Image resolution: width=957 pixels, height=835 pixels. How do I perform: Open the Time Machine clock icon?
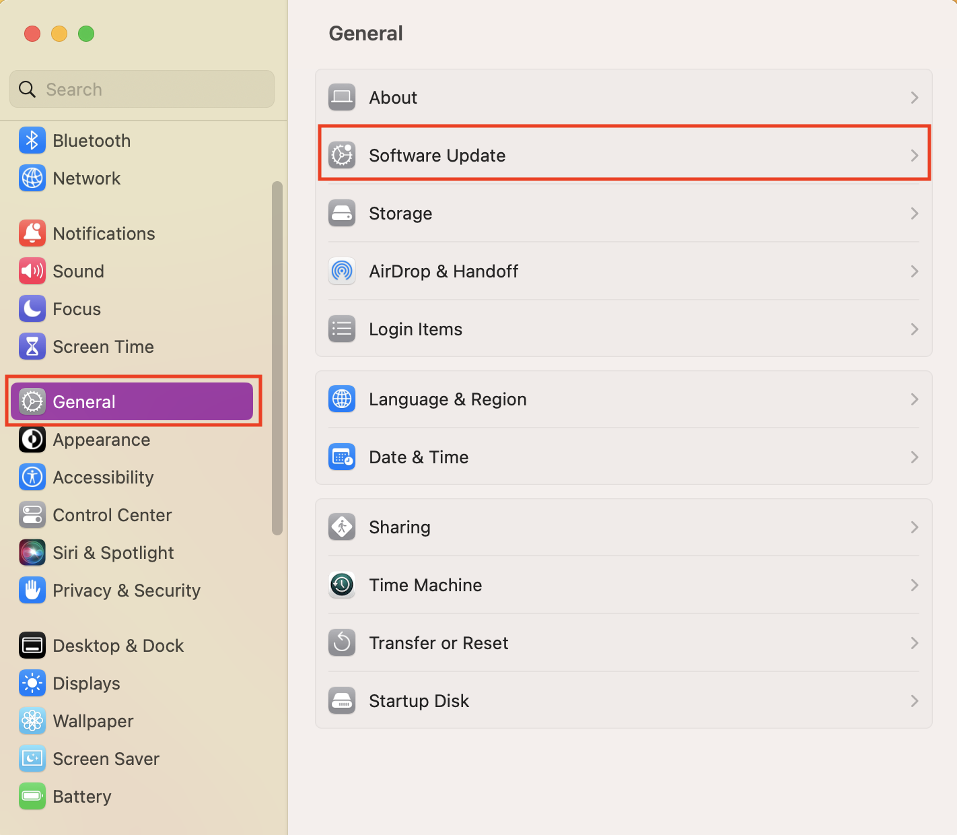(x=341, y=584)
